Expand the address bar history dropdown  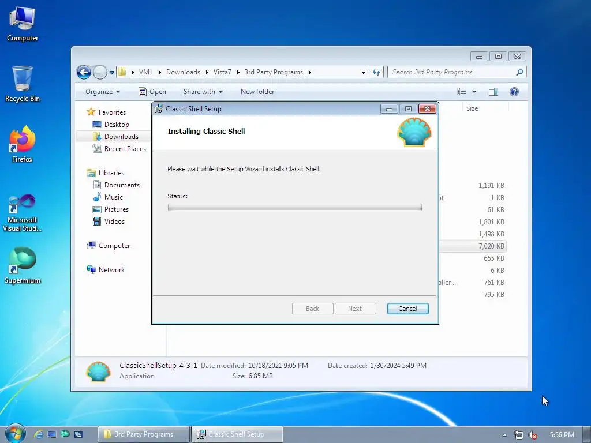[363, 72]
